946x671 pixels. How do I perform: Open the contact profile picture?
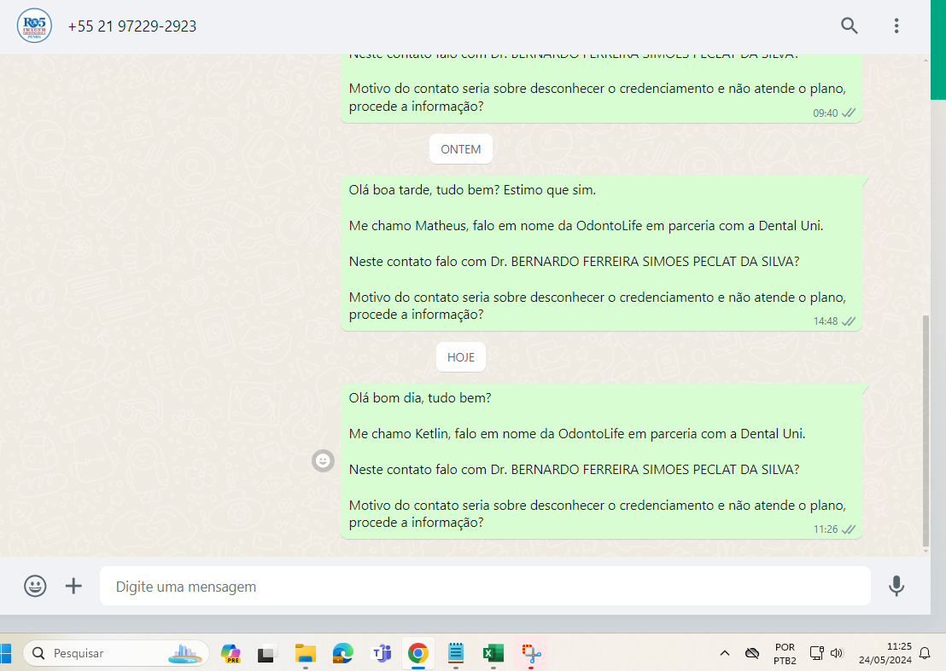(34, 26)
